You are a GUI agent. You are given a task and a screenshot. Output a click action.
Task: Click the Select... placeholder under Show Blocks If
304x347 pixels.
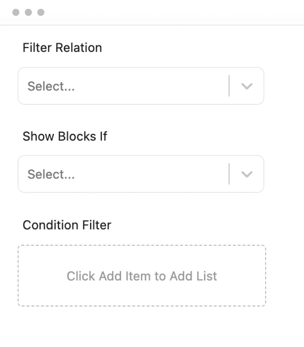coord(51,174)
